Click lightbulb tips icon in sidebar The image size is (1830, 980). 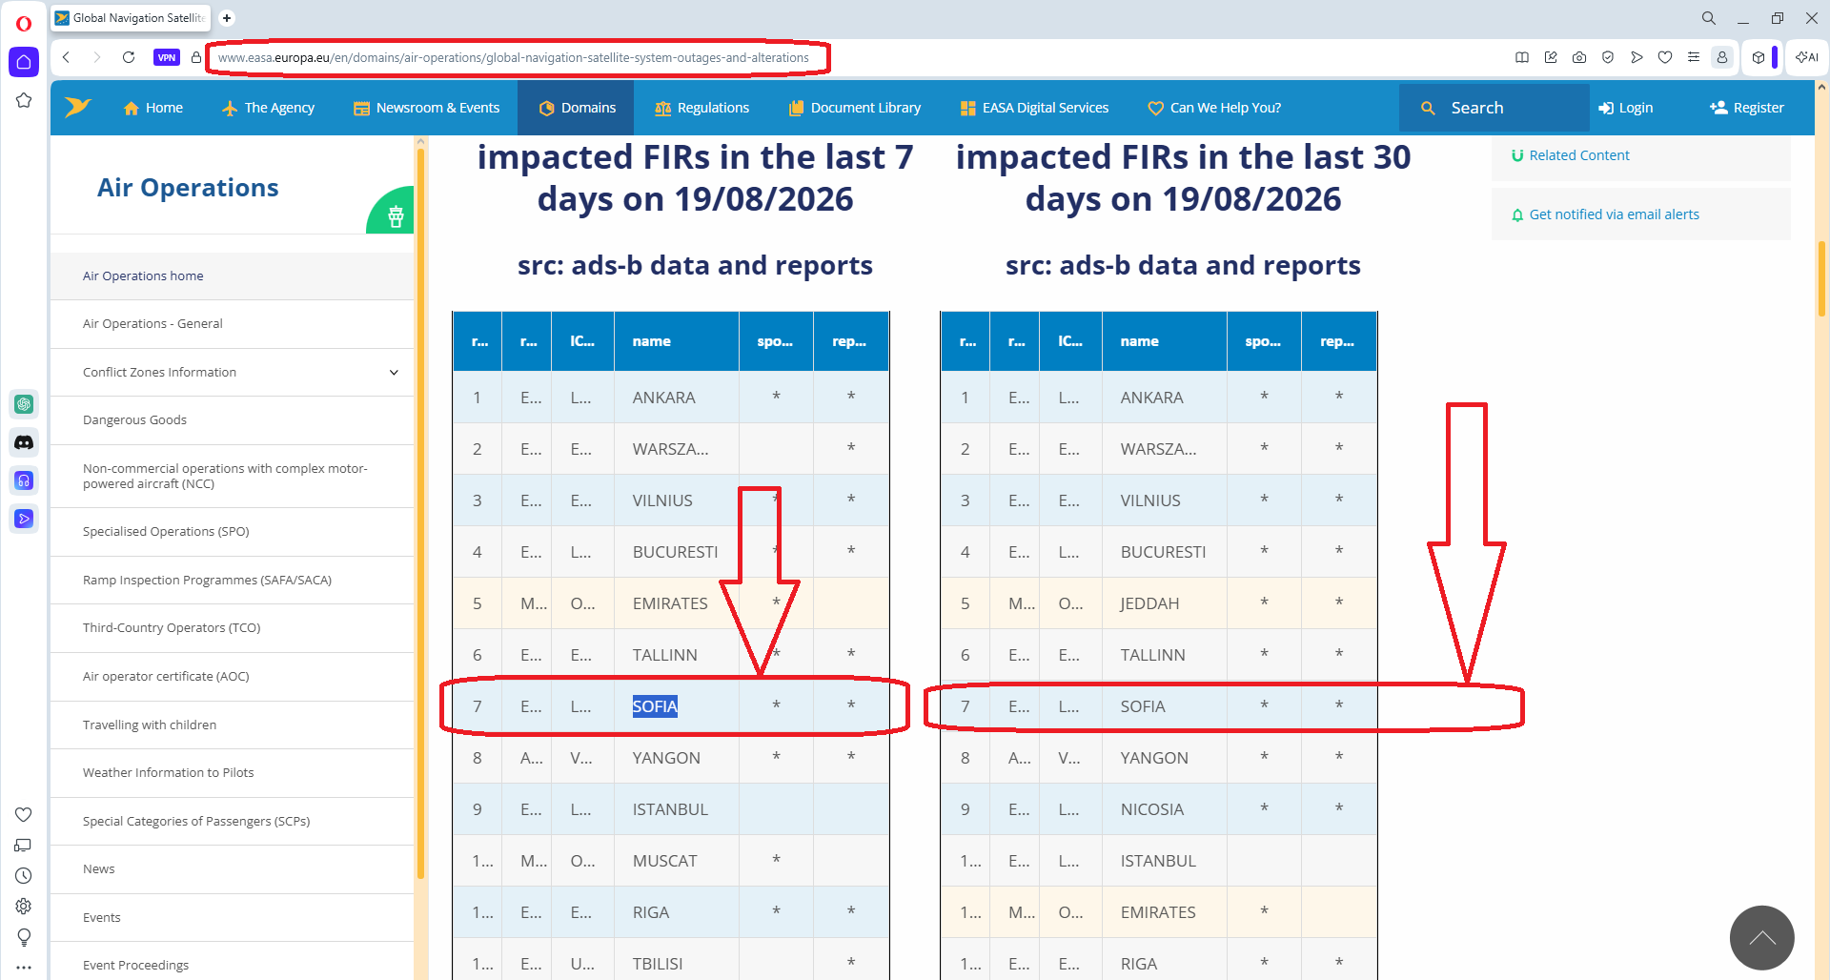(x=24, y=937)
